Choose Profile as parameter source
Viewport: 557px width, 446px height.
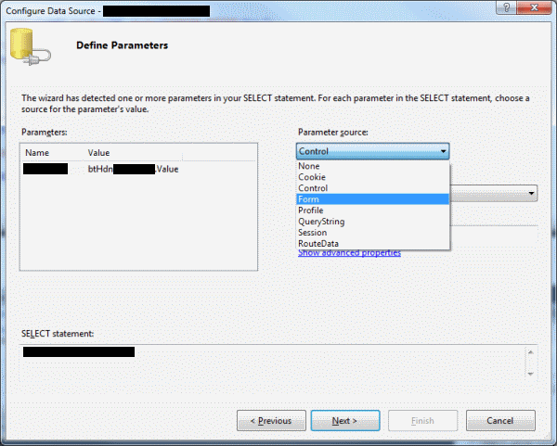tap(311, 210)
